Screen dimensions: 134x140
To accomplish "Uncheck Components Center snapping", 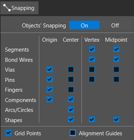I will 71,99.
